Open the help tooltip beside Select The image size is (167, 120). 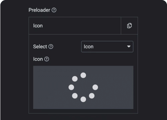click(51, 47)
